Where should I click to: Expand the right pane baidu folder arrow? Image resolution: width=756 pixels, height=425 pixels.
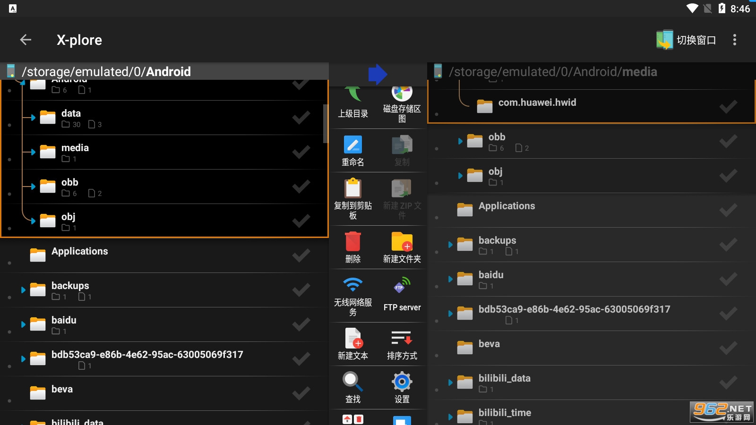450,279
